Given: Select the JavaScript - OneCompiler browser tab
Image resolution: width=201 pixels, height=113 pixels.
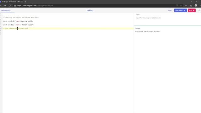Looking at the screenshot, I should tap(11, 2).
